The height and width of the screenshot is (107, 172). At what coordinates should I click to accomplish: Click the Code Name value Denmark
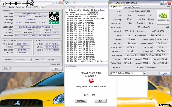click(x=23, y=17)
